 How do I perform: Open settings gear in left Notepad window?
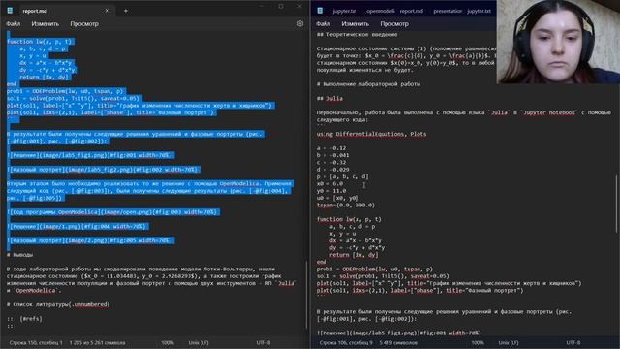(x=300, y=23)
